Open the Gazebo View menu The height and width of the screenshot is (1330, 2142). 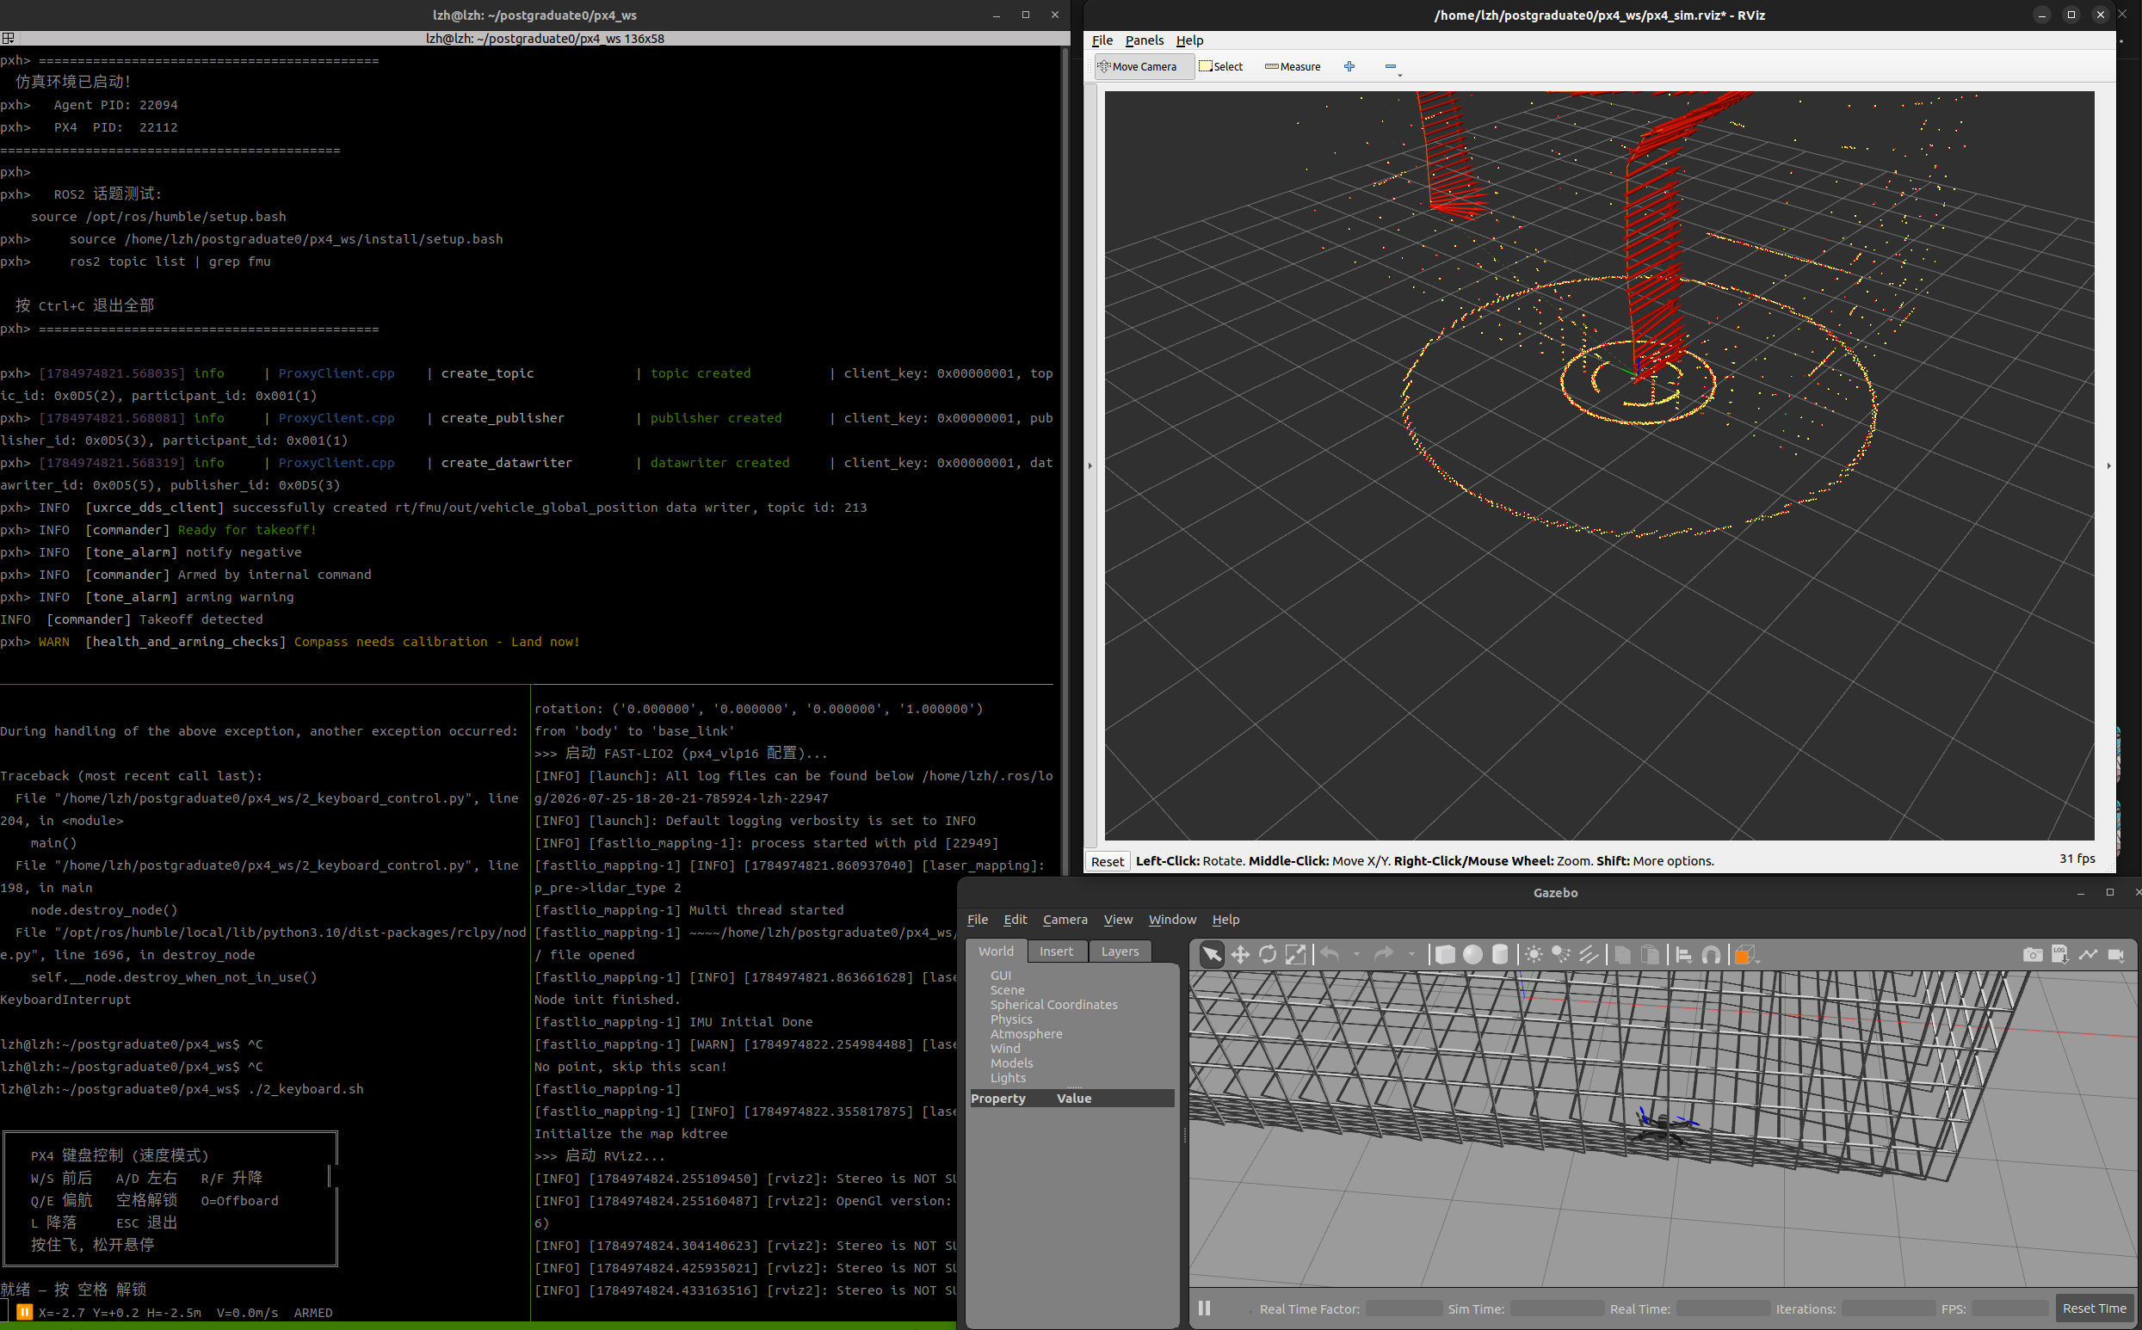1118,921
